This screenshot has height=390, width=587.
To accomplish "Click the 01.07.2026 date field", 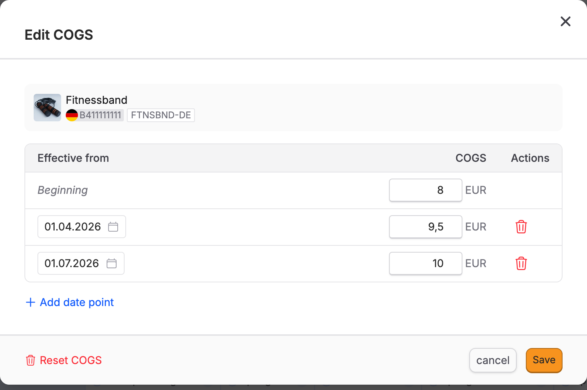I will tap(81, 263).
